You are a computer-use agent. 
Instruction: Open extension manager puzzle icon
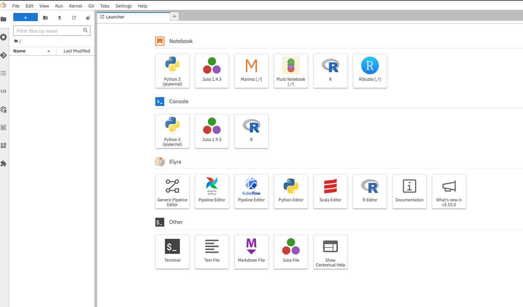pyautogui.click(x=3, y=164)
